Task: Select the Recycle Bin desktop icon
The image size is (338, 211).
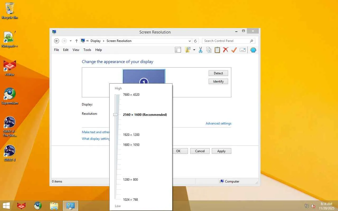Action: point(10,11)
